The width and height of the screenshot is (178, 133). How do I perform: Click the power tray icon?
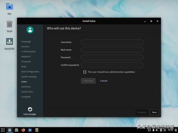[165, 130]
